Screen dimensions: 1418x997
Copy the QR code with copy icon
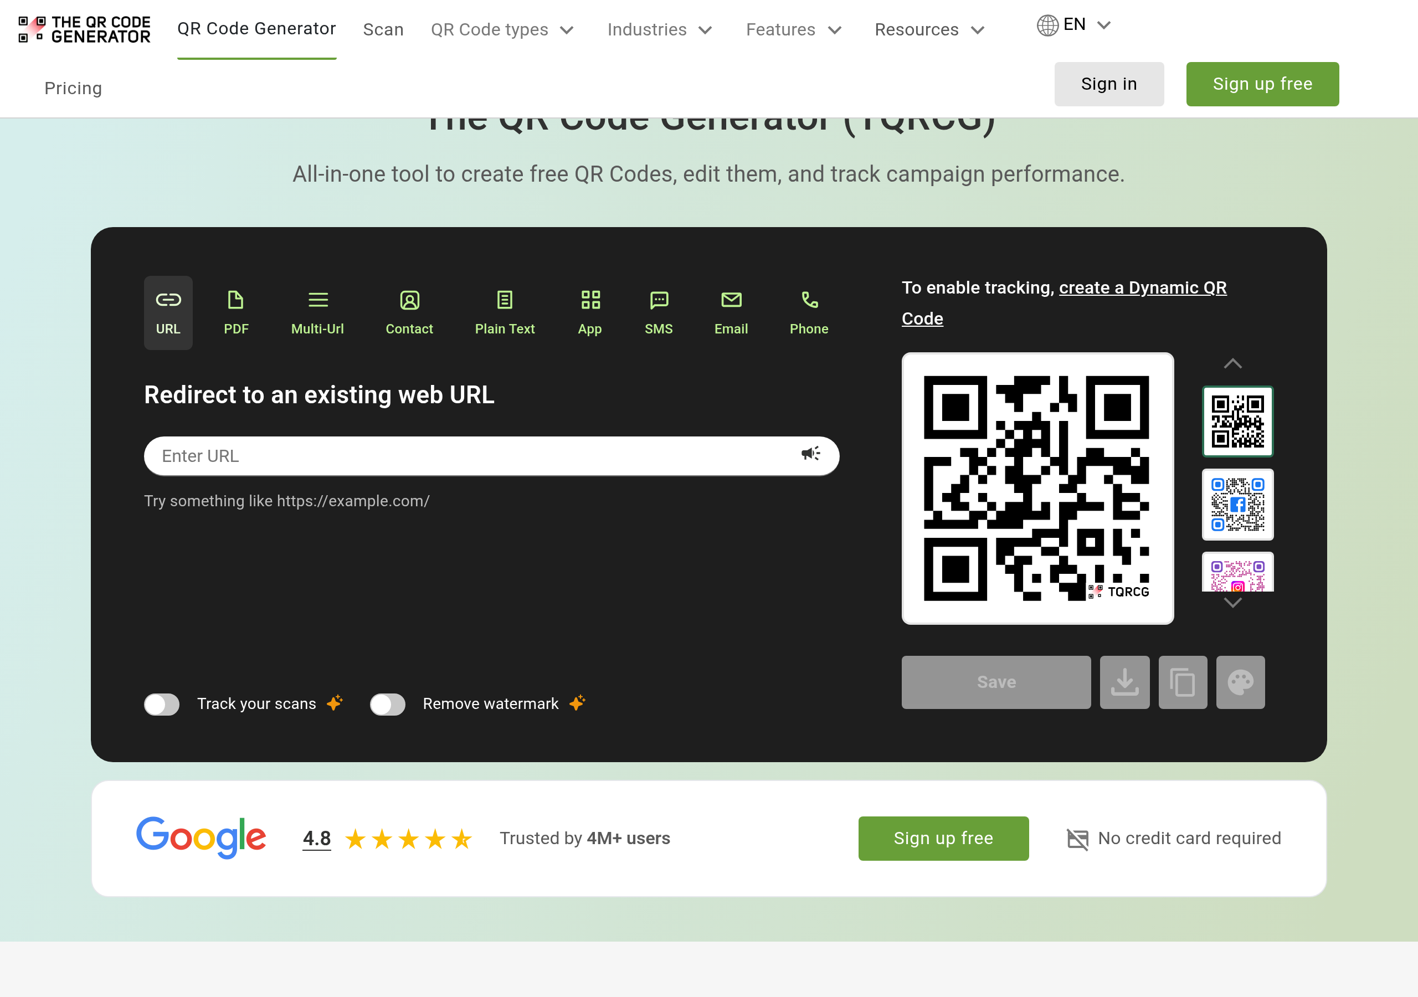click(x=1183, y=682)
